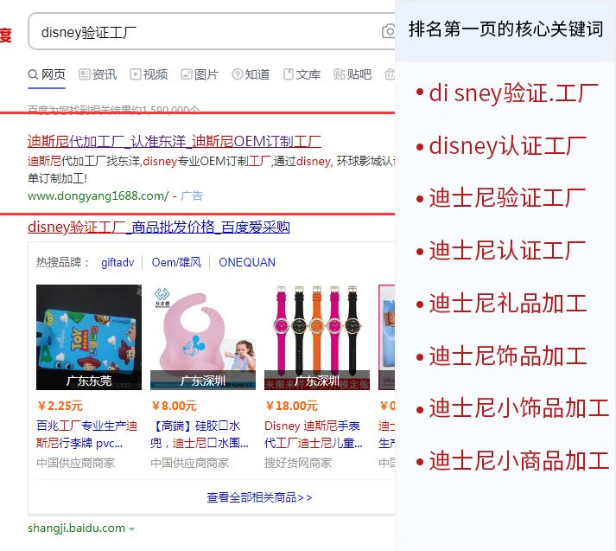The image size is (616, 551).
Task: Click the question mark icon beside 知道
Action: click(238, 74)
